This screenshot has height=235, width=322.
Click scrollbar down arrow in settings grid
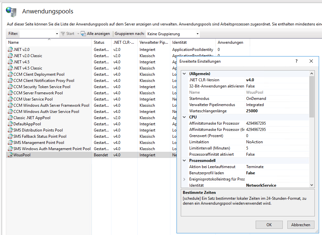point(312,185)
